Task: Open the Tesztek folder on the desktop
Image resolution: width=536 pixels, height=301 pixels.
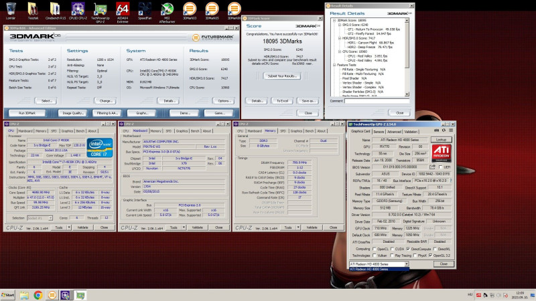Action: point(33,11)
